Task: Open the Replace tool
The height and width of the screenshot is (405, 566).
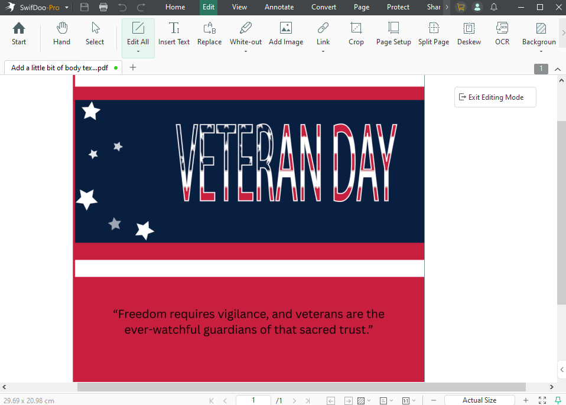Action: tap(209, 34)
